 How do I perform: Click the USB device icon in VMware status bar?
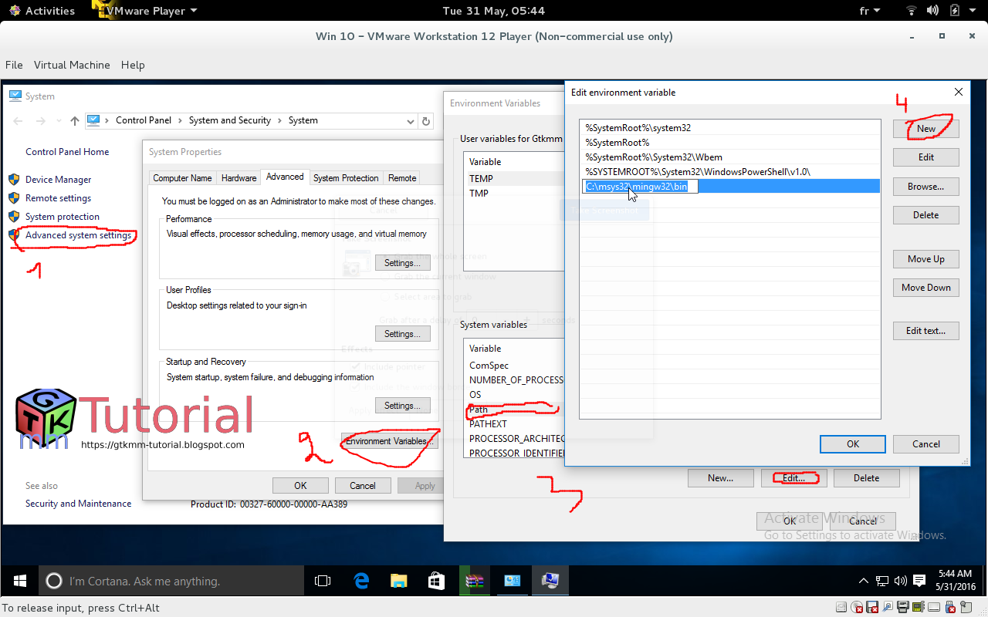pyautogui.click(x=949, y=608)
